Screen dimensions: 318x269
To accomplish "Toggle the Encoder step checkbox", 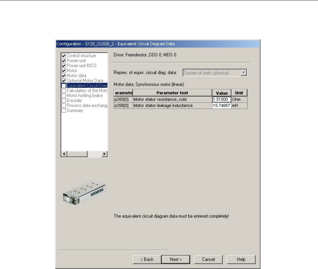I will tap(64, 101).
